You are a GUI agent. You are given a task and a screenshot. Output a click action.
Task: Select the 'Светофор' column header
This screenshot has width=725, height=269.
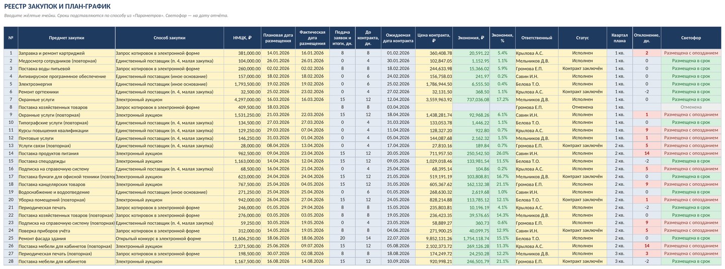(691, 38)
